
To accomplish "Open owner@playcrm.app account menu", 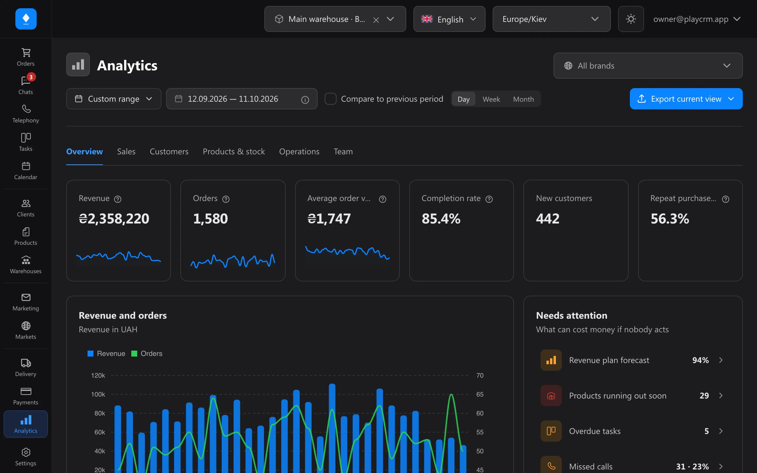I will coord(697,19).
